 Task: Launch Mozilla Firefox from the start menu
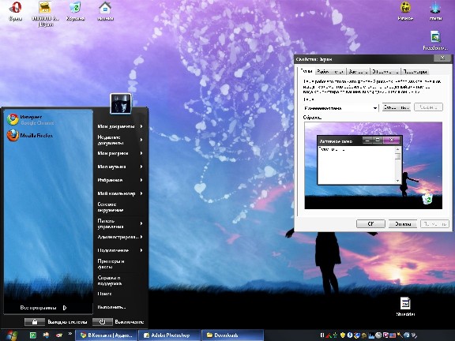[x=30, y=136]
